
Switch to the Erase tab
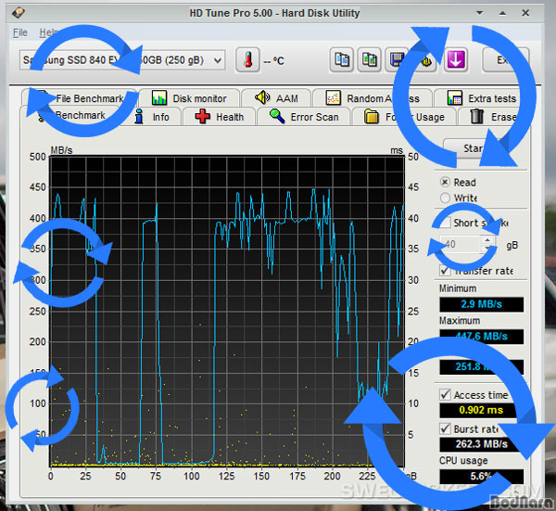click(494, 117)
